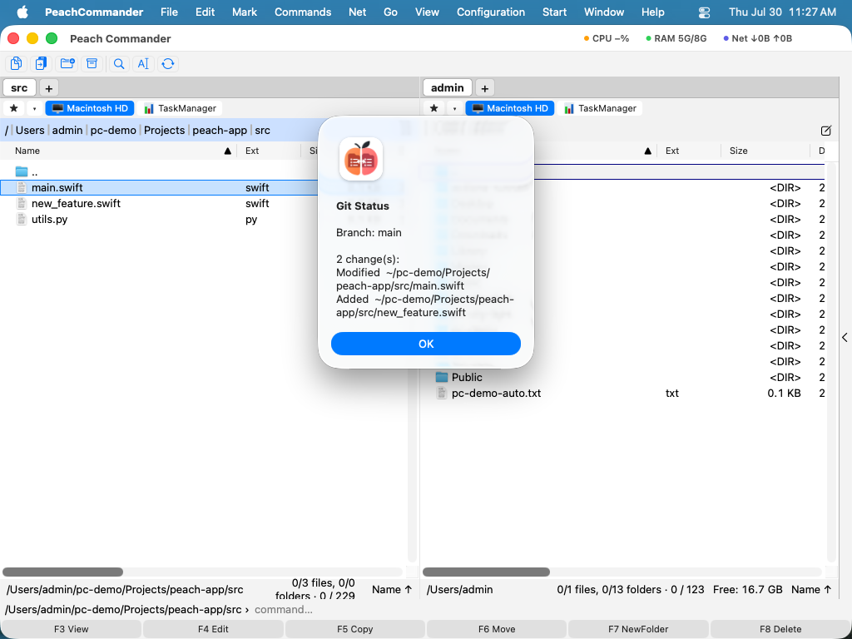Click left status bar Name sort indicator
The height and width of the screenshot is (639, 852).
point(392,590)
